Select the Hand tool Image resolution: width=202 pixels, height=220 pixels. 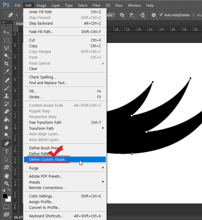pyautogui.click(x=6, y=176)
